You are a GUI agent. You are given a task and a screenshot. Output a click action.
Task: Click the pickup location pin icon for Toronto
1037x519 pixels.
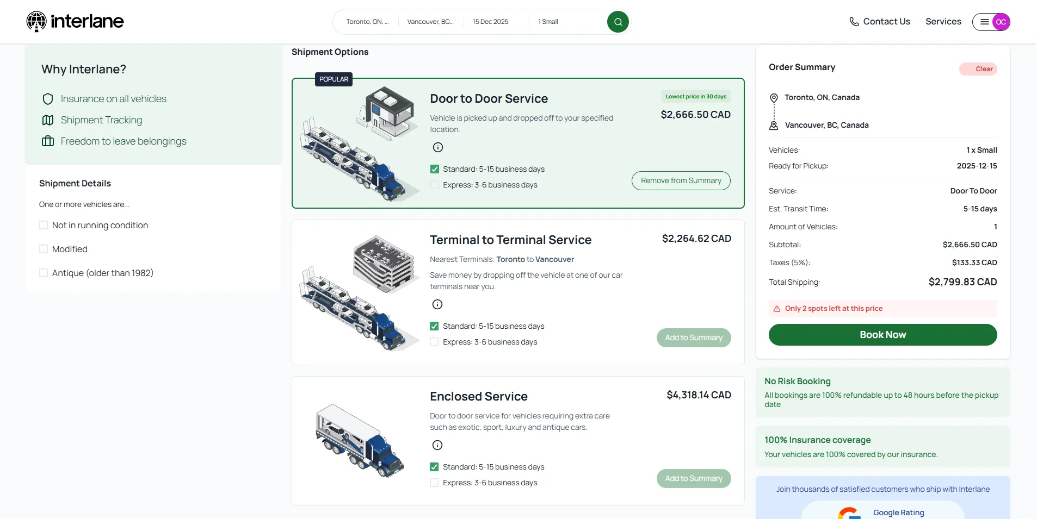[x=773, y=98]
